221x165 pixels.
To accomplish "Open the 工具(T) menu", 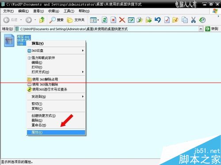I will (69, 11).
